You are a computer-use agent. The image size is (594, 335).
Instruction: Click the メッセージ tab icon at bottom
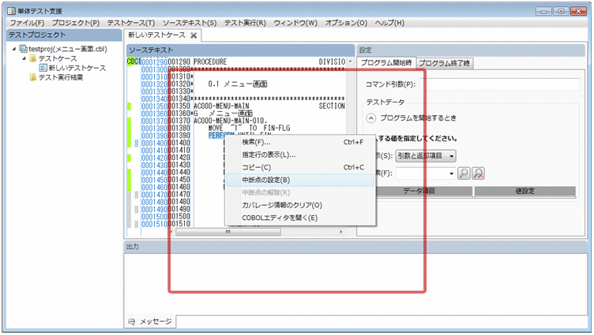coord(131,322)
